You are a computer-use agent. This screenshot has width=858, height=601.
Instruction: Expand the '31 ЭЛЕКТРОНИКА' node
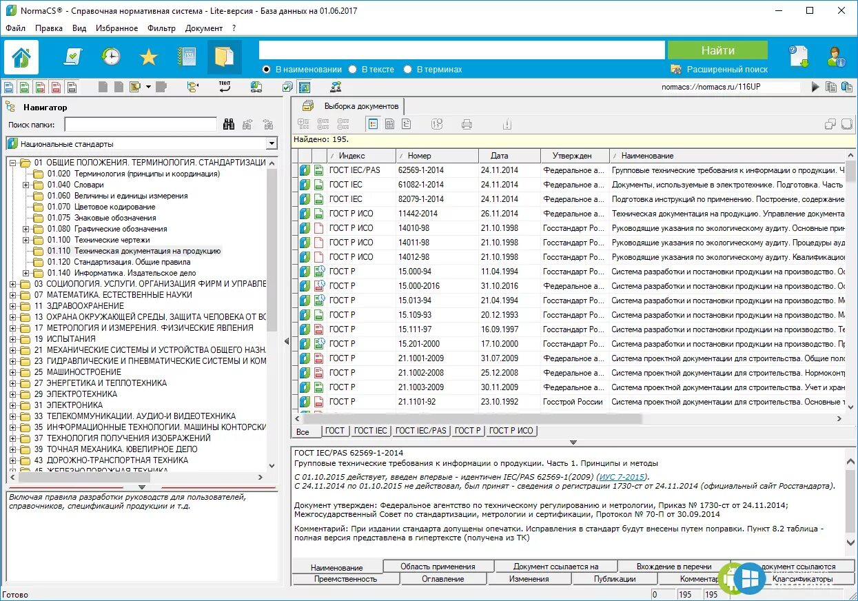click(12, 405)
